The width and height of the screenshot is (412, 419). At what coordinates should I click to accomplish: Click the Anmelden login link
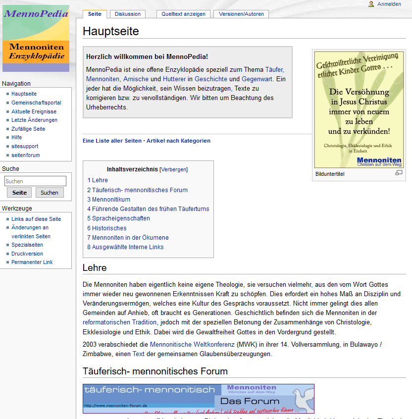point(389,4)
